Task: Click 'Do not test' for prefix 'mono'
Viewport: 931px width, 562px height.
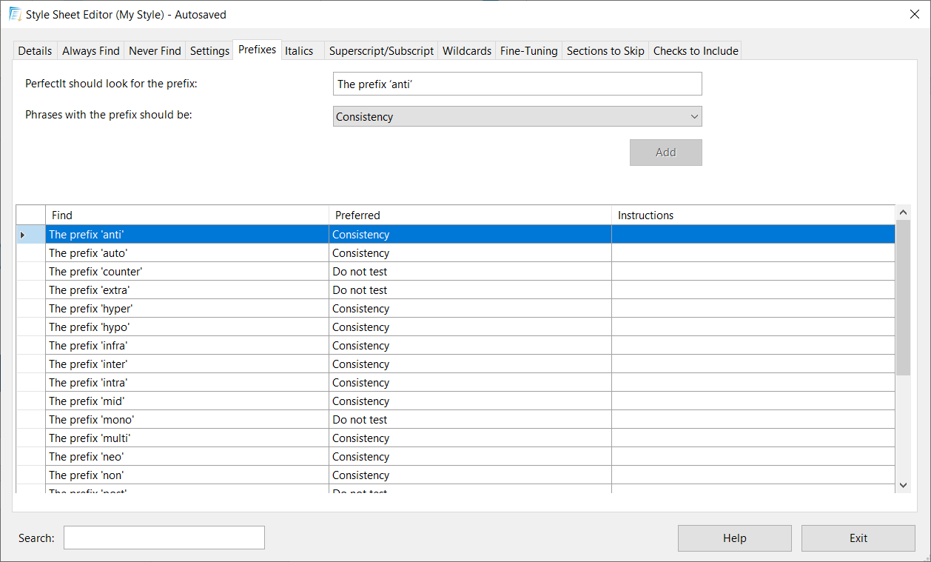Action: pyautogui.click(x=470, y=420)
